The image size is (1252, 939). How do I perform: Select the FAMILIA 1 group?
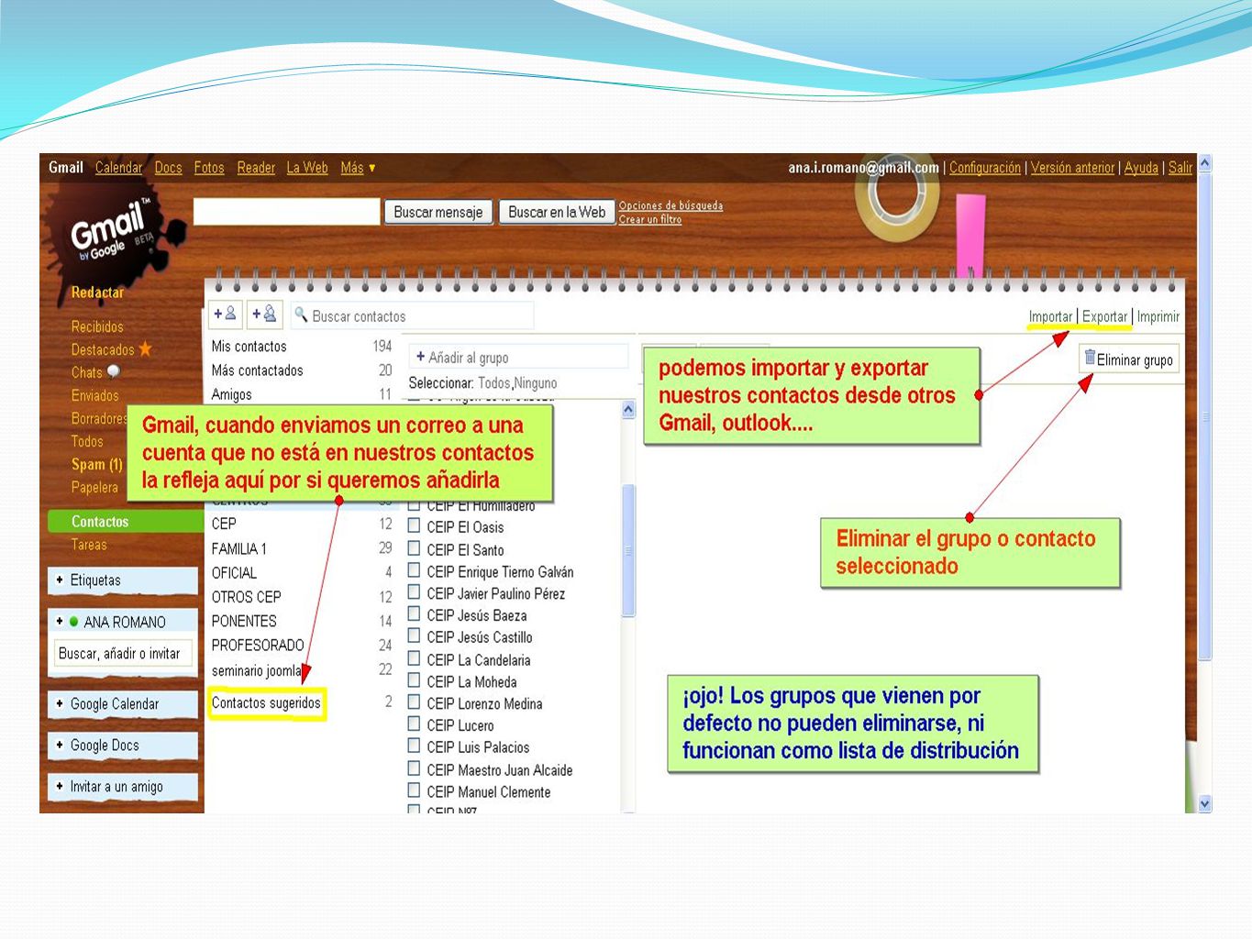point(301,548)
